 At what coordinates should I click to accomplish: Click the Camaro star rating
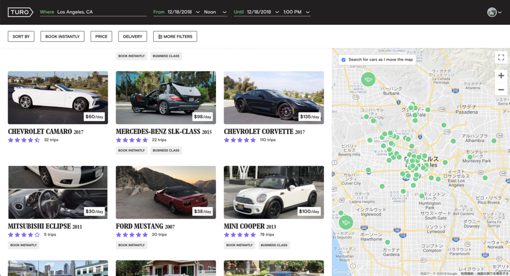[x=24, y=140]
